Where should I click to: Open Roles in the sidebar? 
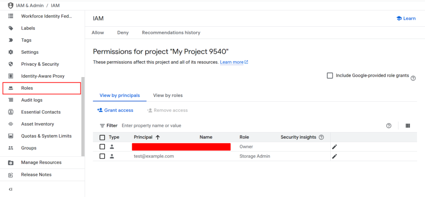(x=42, y=88)
